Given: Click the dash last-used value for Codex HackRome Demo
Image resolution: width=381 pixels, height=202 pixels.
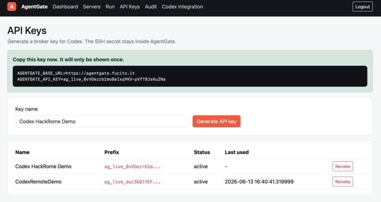Looking at the screenshot, I should [x=226, y=167].
